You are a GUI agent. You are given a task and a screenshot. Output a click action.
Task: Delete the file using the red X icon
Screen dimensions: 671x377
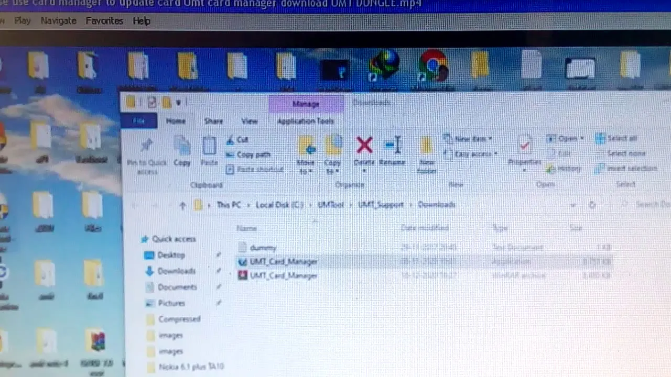pyautogui.click(x=364, y=146)
